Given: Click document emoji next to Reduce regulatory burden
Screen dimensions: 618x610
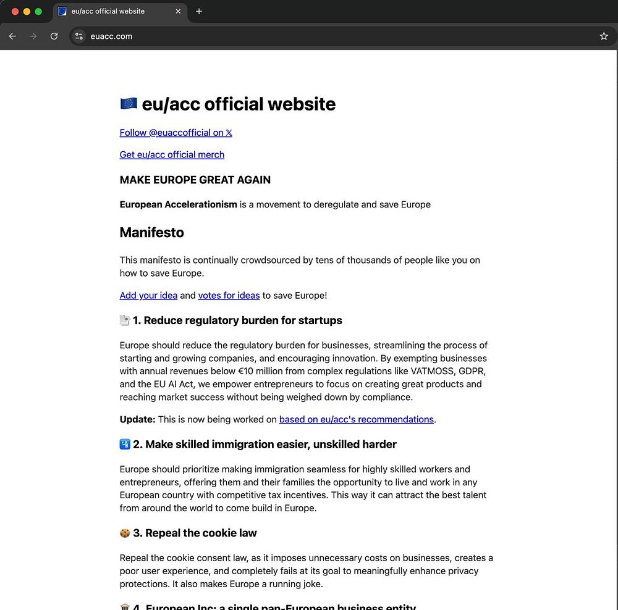Looking at the screenshot, I should tap(125, 320).
